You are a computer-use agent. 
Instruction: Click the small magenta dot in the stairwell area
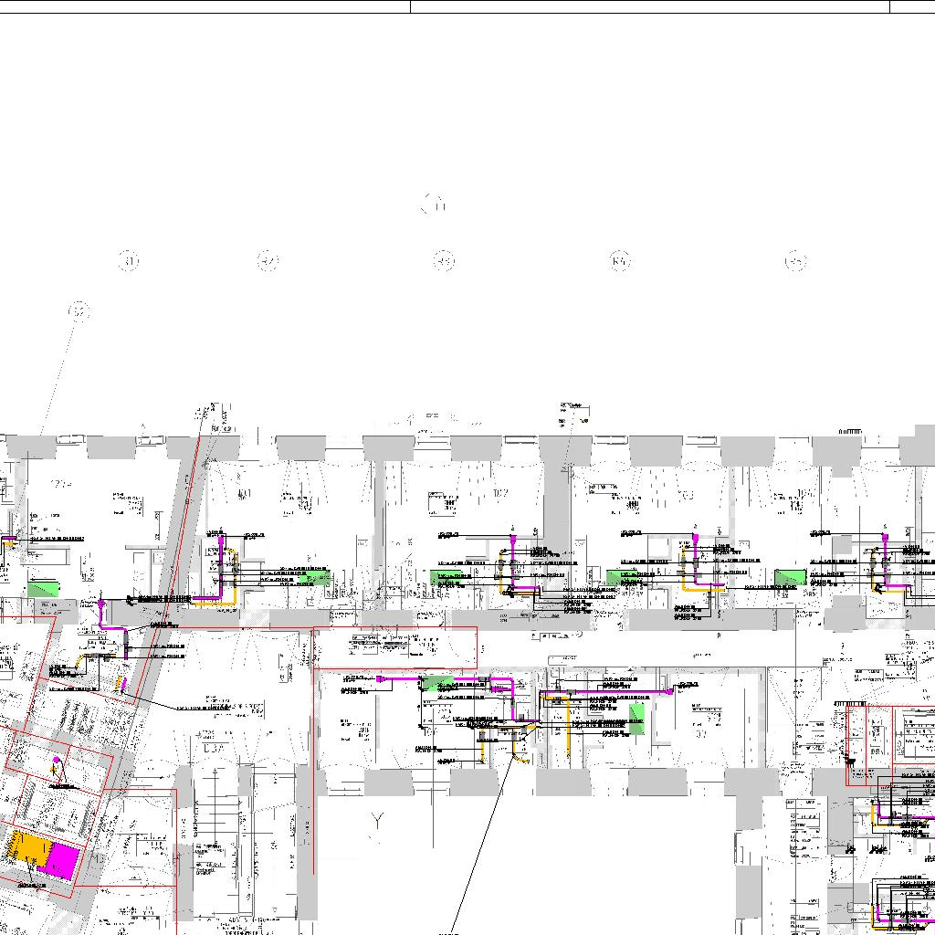(x=57, y=760)
